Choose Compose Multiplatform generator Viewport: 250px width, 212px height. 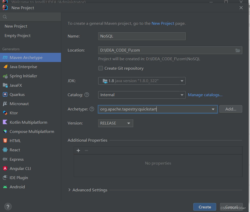31,132
